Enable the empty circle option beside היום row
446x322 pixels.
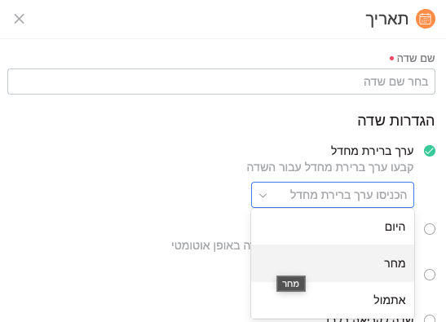(x=430, y=229)
